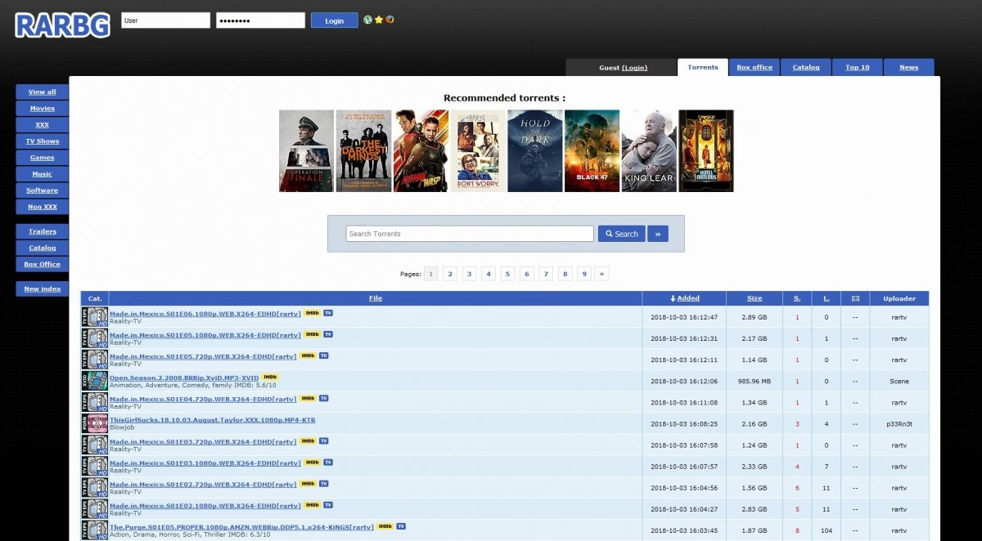Open the King Lear poster thumbnail
The image size is (982, 541).
pyautogui.click(x=649, y=151)
